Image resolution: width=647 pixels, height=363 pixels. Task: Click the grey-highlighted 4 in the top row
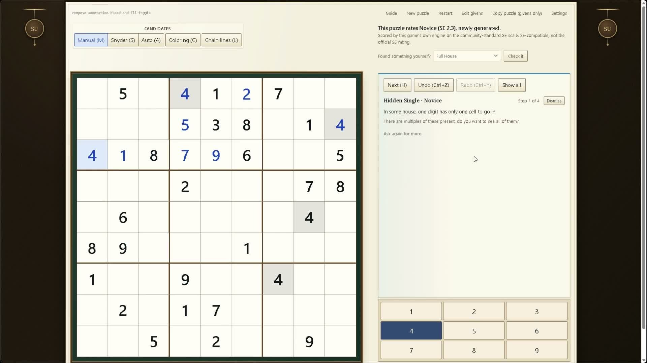185,93
